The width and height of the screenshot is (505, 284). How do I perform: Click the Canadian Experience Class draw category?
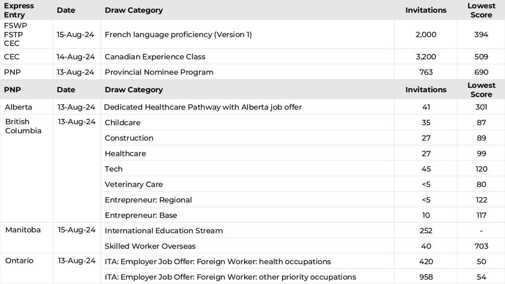(x=155, y=57)
